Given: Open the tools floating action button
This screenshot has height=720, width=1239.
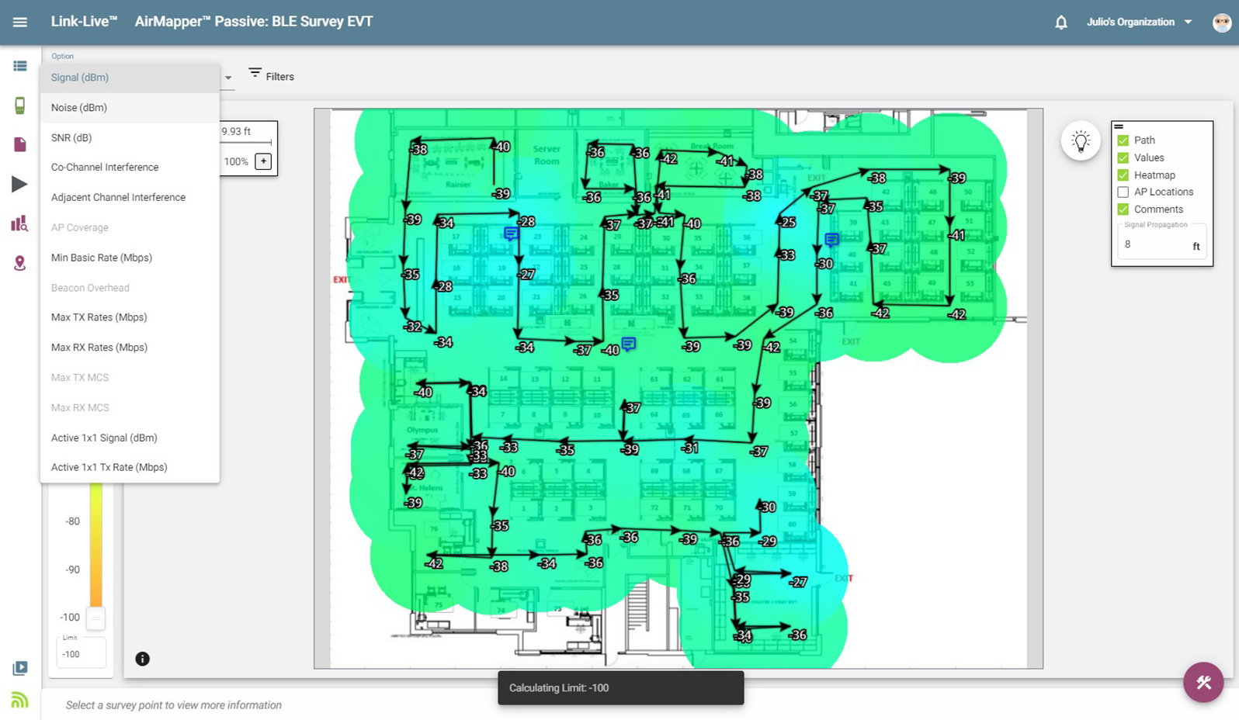Looking at the screenshot, I should pos(1203,682).
